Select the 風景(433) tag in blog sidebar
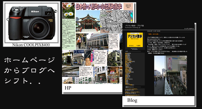The height and width of the screenshot is (109, 202). click(x=128, y=53)
